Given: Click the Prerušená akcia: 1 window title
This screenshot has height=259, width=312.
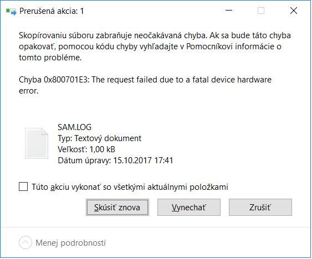Looking at the screenshot, I should [52, 11].
